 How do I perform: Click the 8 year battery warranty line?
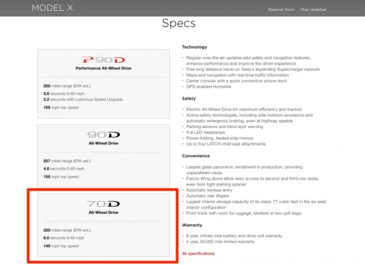coord(234,236)
